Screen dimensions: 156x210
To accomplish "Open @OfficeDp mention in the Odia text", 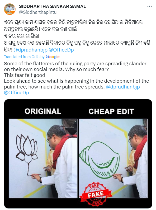I will click(61, 50).
